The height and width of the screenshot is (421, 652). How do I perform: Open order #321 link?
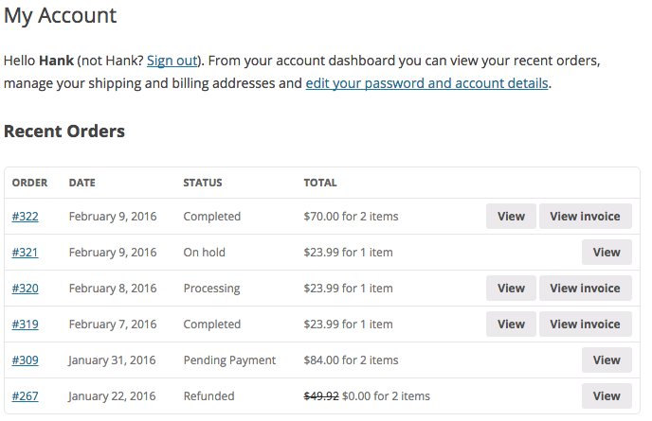click(x=26, y=253)
